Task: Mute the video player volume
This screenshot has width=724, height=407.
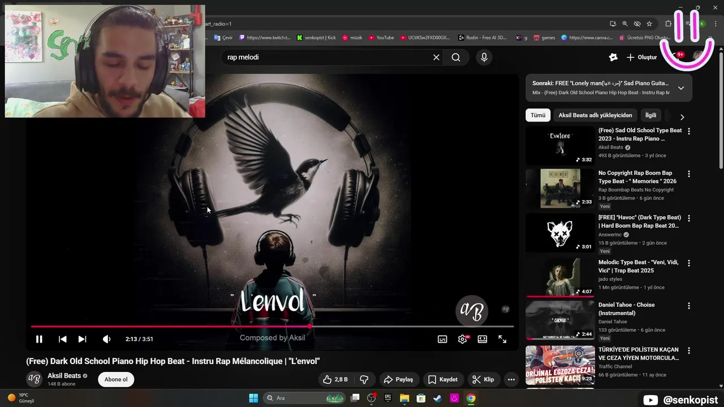Action: (x=106, y=339)
